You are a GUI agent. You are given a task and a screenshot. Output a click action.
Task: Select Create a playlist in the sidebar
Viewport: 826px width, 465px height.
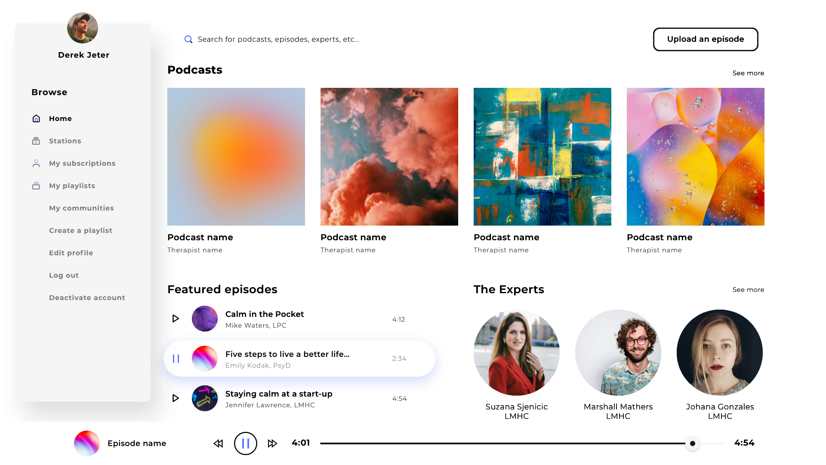pos(80,230)
